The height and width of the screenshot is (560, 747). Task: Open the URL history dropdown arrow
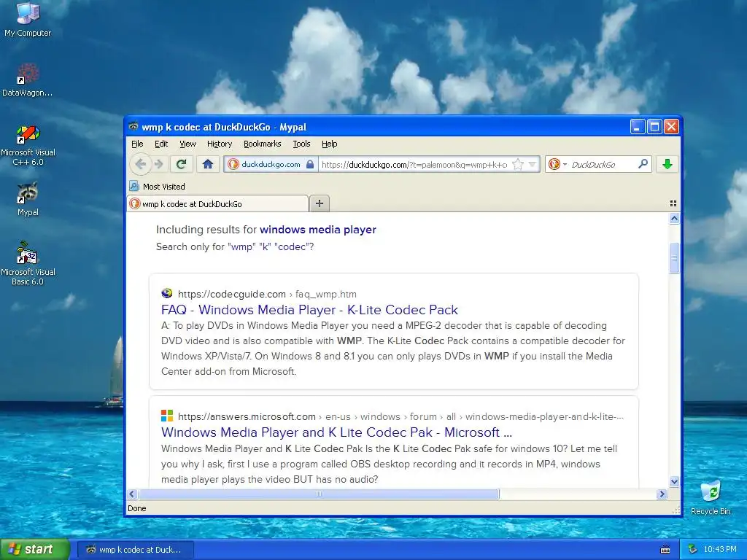[533, 164]
